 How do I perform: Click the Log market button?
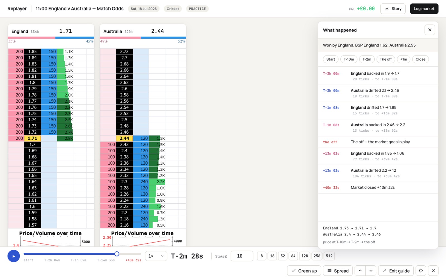[424, 9]
